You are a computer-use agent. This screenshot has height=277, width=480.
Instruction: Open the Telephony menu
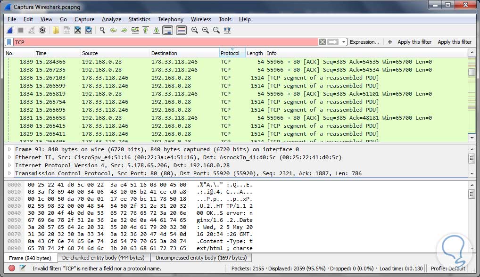click(171, 19)
